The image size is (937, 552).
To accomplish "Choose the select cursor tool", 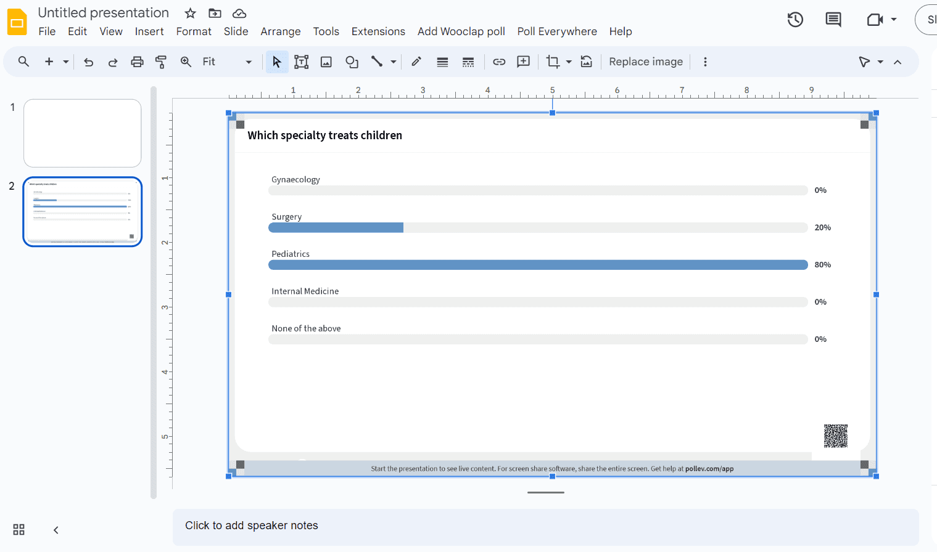I will click(x=277, y=62).
